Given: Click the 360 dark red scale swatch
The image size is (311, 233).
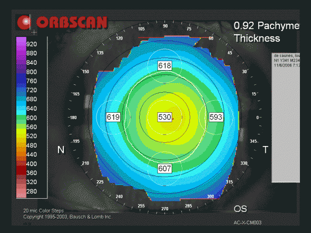Looking at the screenshot, I should click(21, 173).
